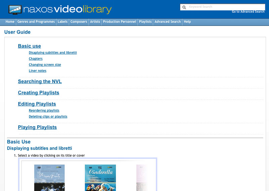Open Displaying subtitles and libretti link
This screenshot has width=269, height=191.
coord(53,53)
